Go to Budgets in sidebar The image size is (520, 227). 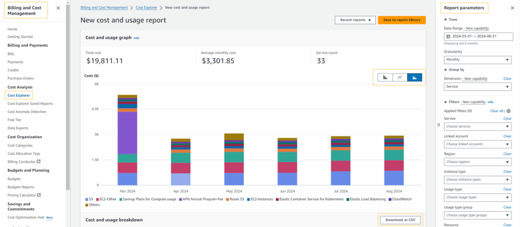(x=14, y=179)
